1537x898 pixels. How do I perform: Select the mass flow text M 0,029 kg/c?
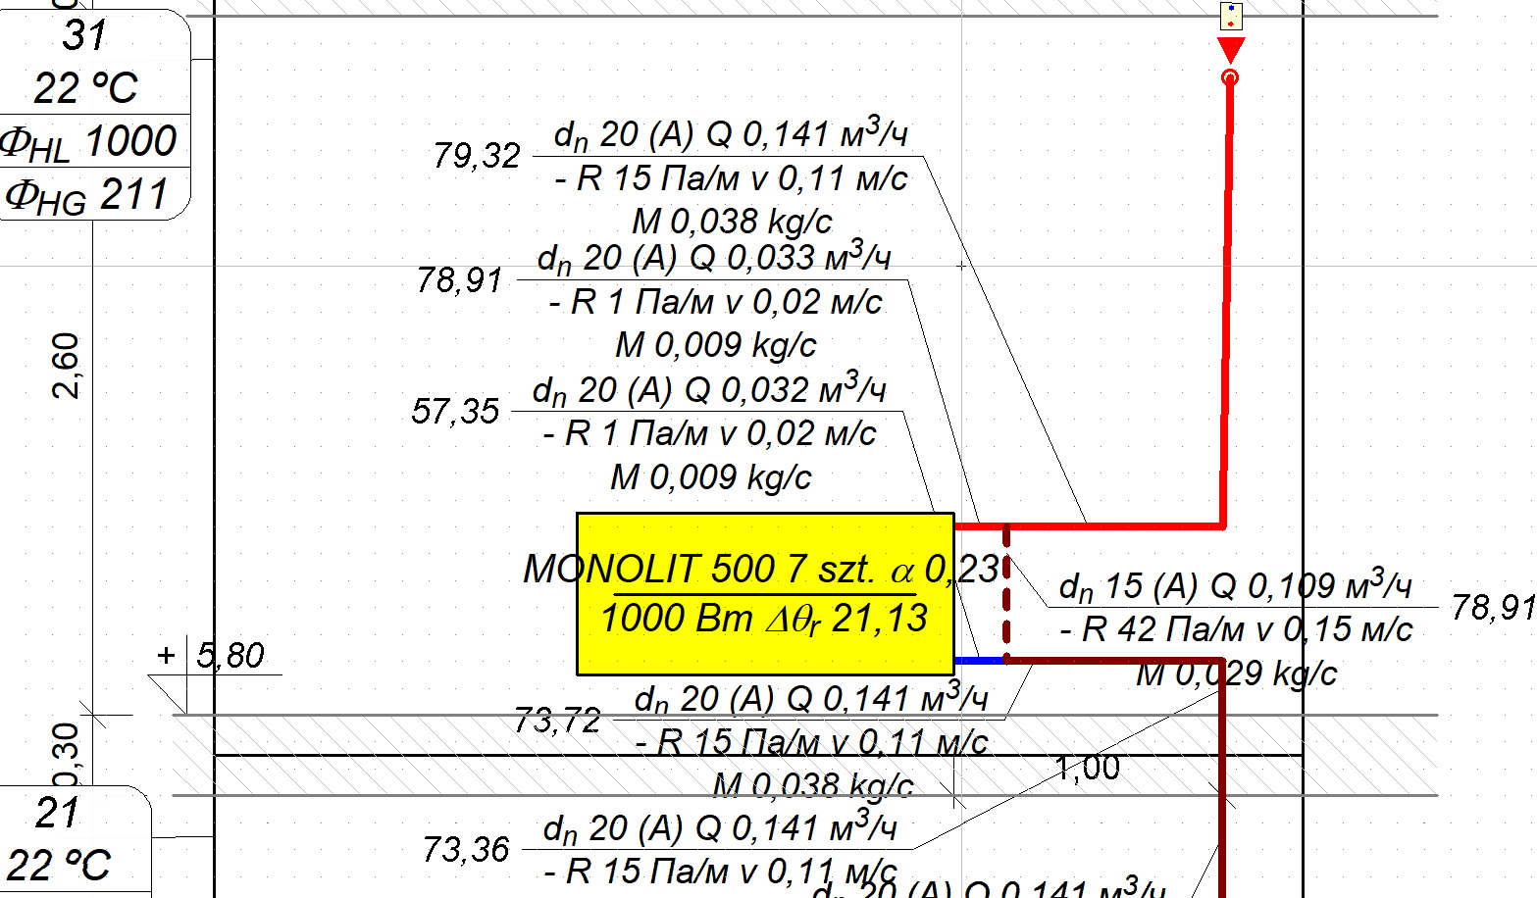coord(1236,673)
